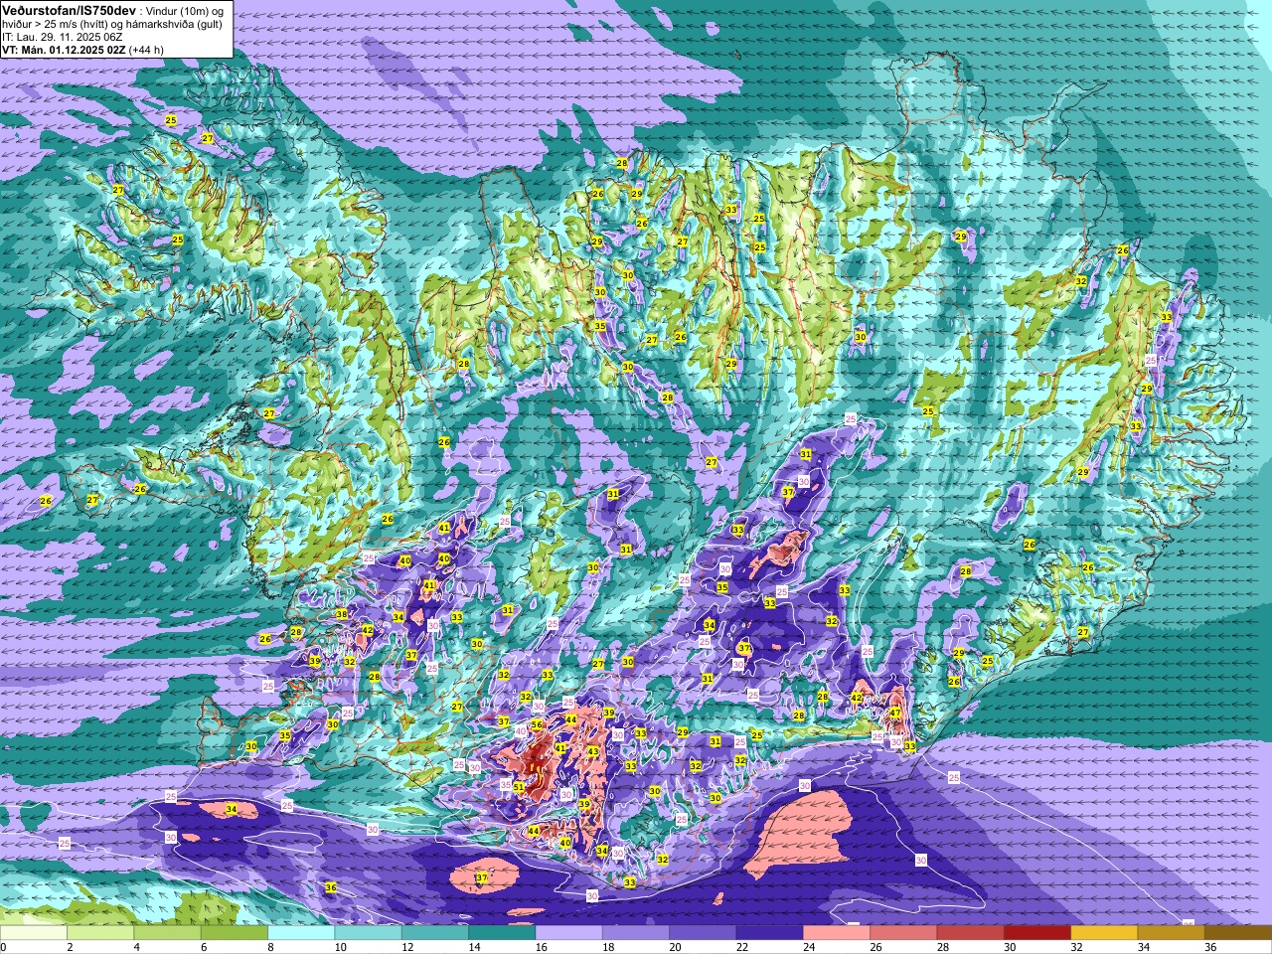Click the 0–2 m/s pale yellow legend swatch

[34, 933]
